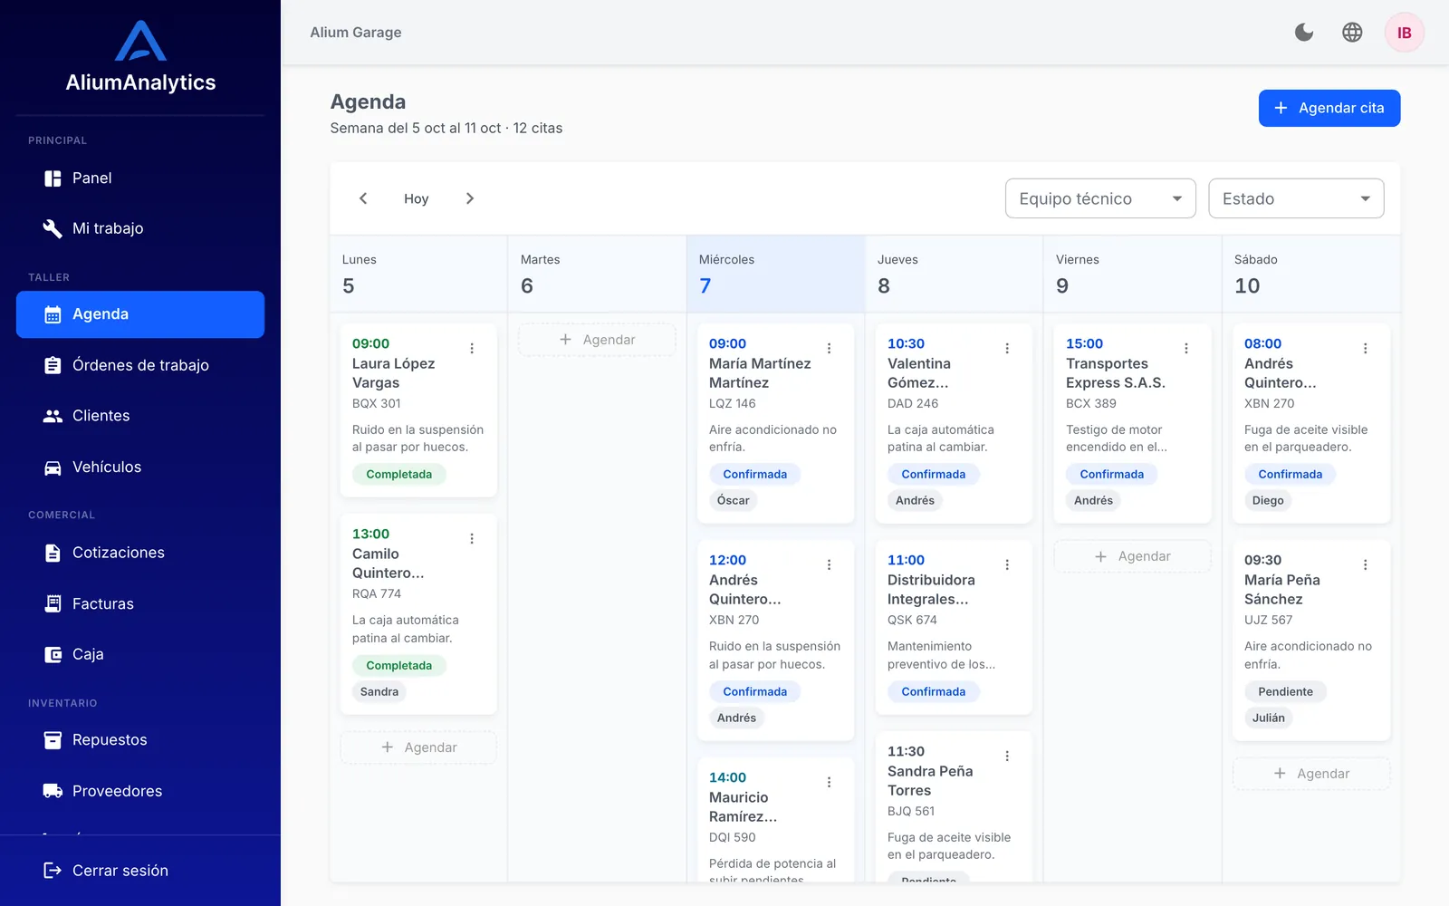Open Caja in the sidebar
The height and width of the screenshot is (906, 1449).
[140, 654]
